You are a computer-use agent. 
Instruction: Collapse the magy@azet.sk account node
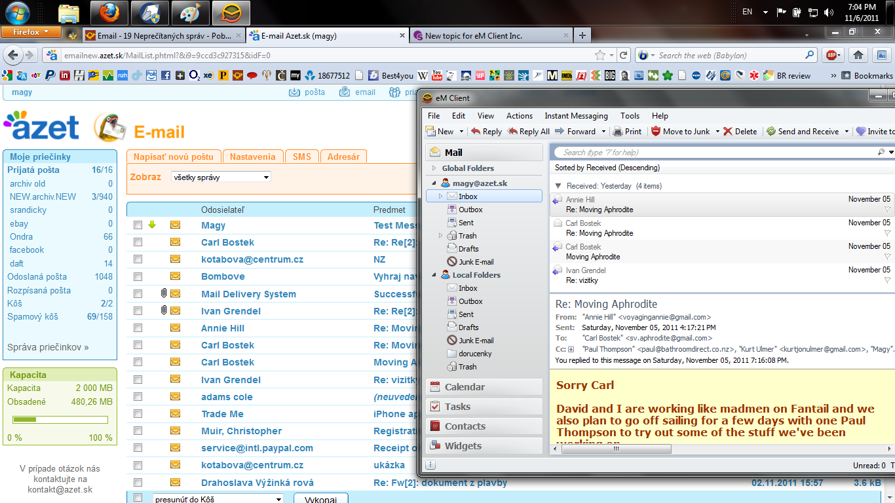434,183
